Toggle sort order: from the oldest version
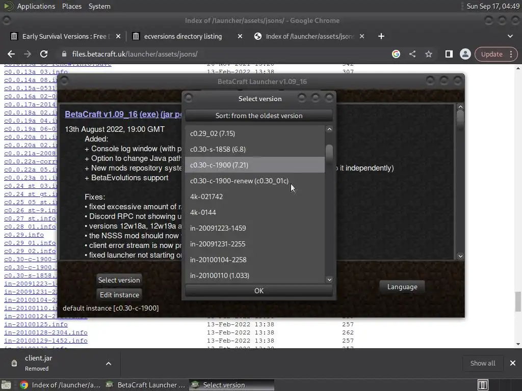Image resolution: width=522 pixels, height=391 pixels. (258, 116)
